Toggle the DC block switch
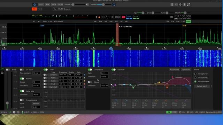This screenshot has width=223, height=125. pos(22,69)
